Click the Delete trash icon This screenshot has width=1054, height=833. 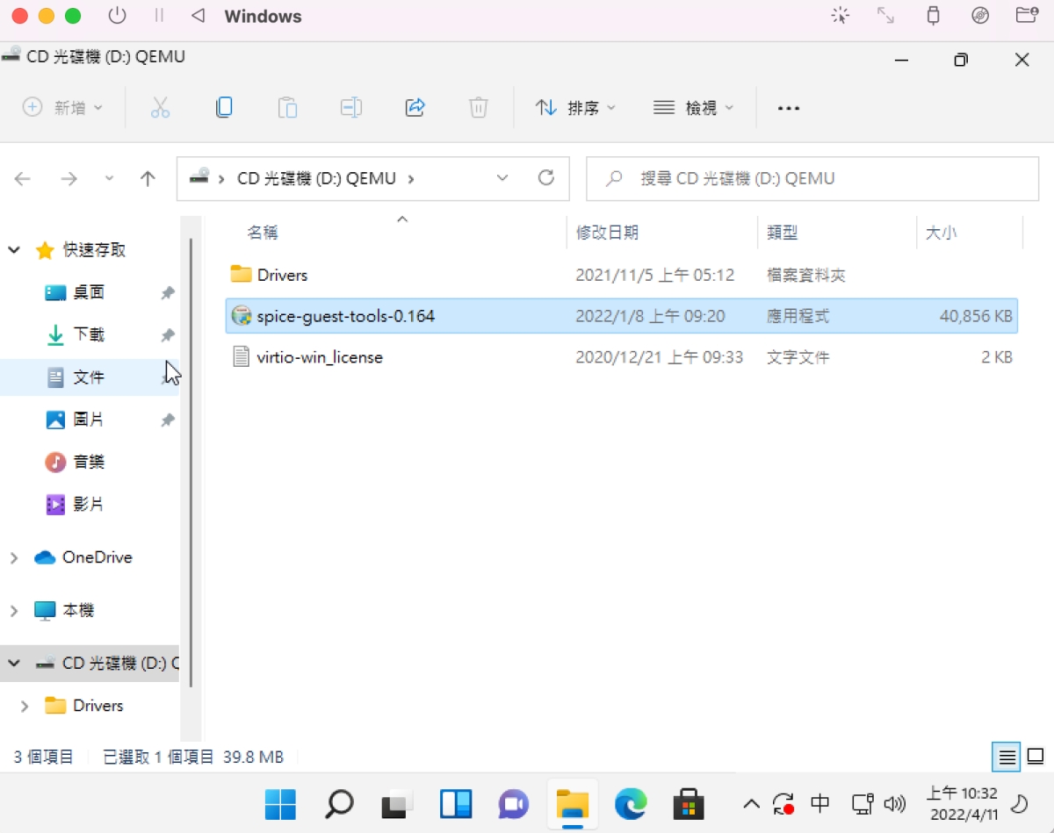point(478,108)
